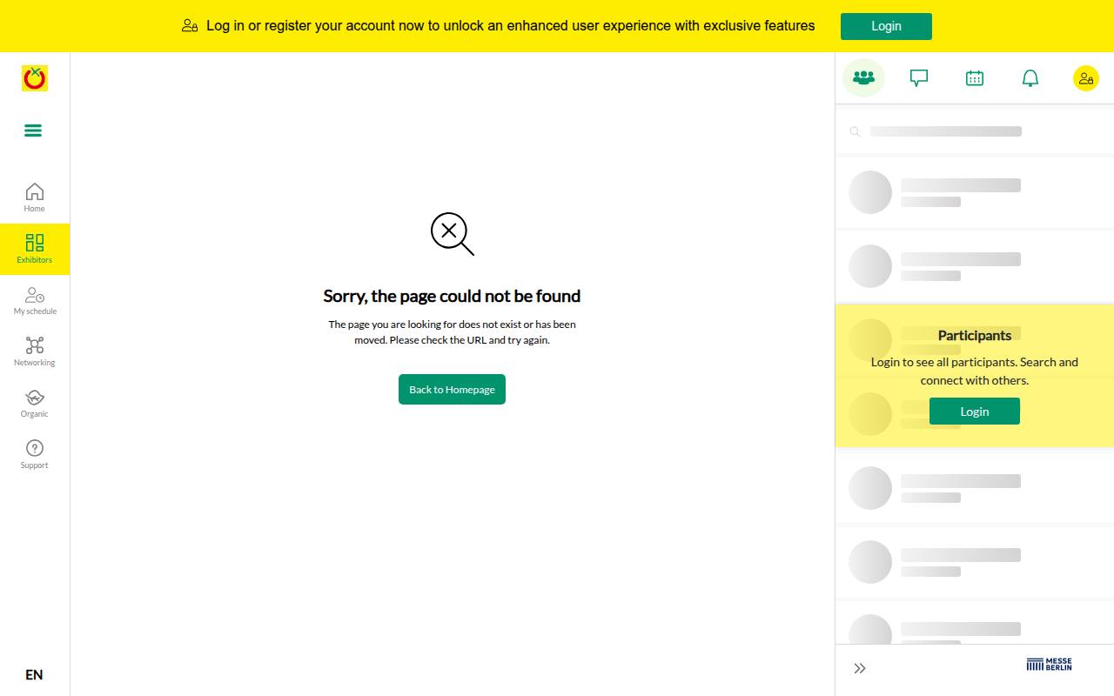Click Back to Homepage button
1114x696 pixels.
[452, 390]
